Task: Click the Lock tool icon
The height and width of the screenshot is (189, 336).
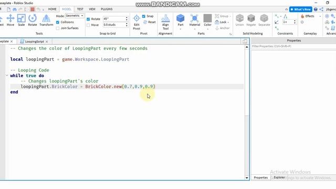Action: [x=217, y=22]
